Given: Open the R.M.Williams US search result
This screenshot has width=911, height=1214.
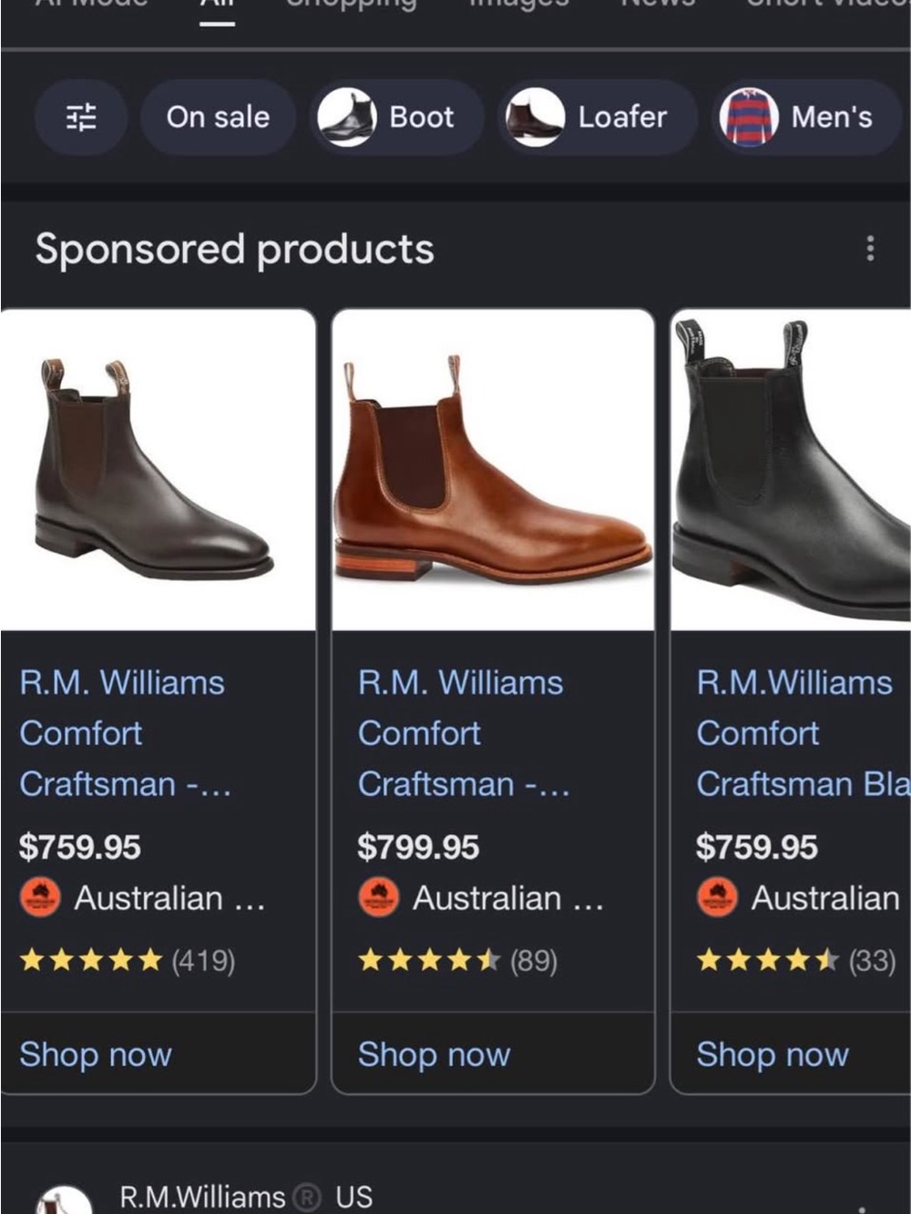Looking at the screenshot, I should click(246, 1197).
